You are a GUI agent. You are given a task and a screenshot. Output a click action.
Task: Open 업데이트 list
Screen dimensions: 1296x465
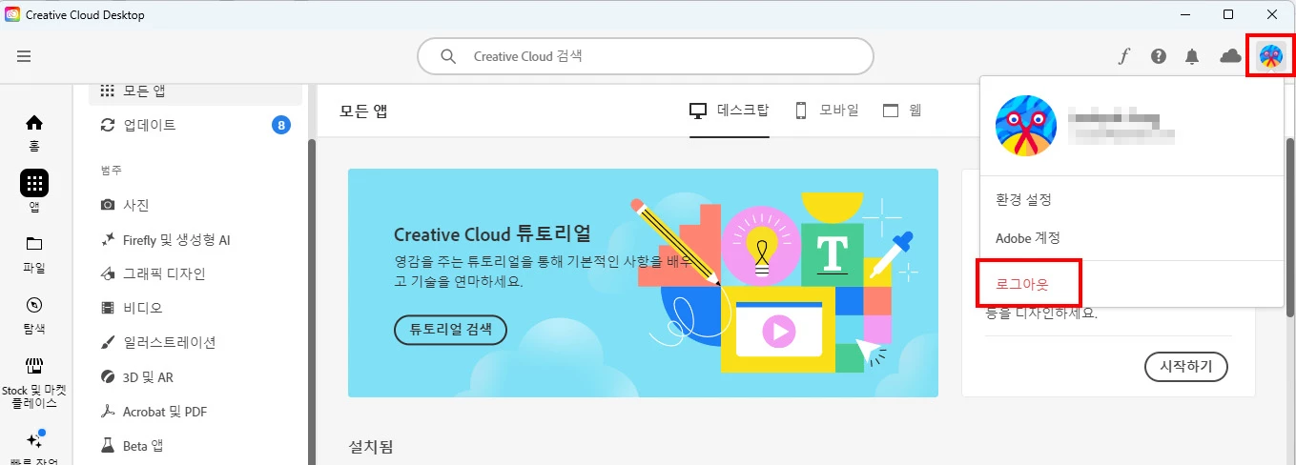[195, 125]
